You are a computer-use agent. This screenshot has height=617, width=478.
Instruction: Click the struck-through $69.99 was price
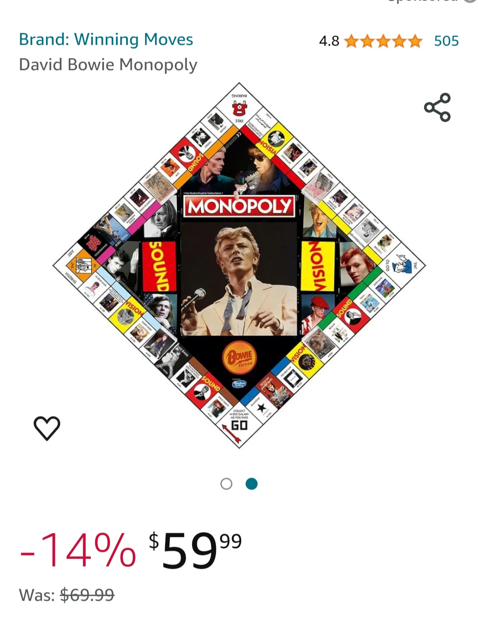pos(87,595)
